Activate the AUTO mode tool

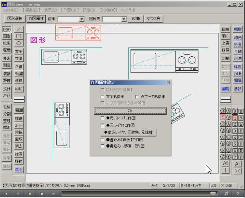[x=19, y=89]
